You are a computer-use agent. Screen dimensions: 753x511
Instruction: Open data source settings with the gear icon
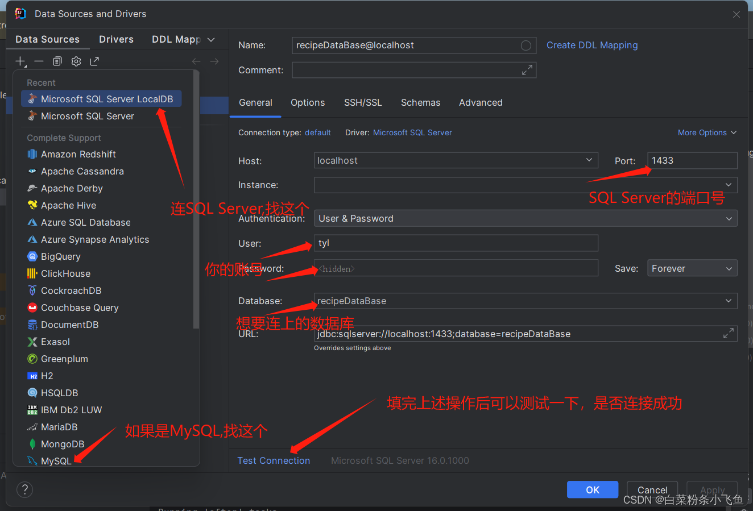76,61
